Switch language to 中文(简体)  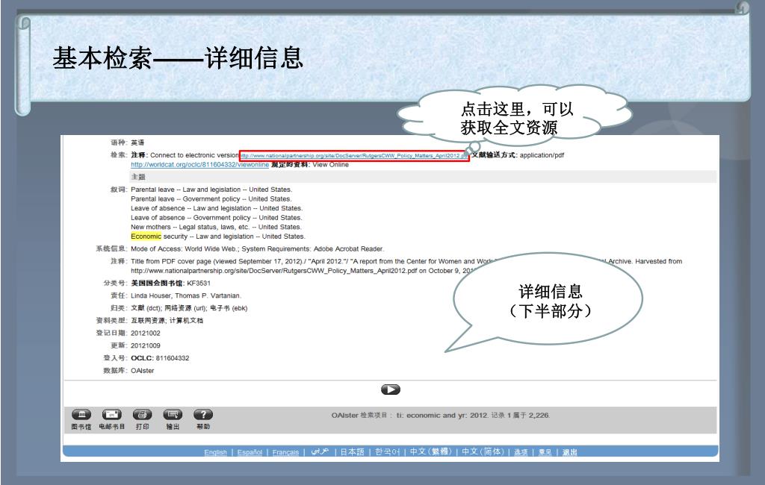[483, 452]
